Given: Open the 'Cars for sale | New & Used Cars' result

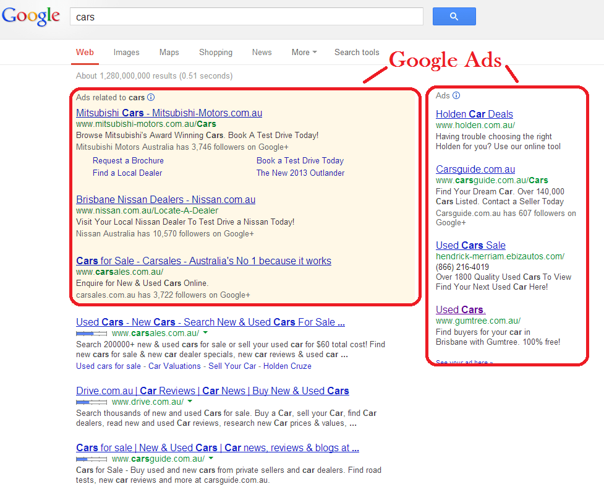Looking at the screenshot, I should tap(218, 447).
